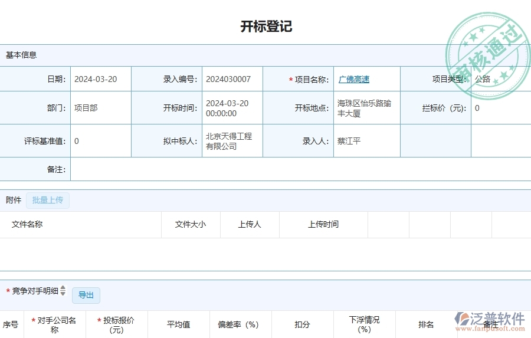Click the 扣分 column header
Screen dimensions: 531x338
pos(303,324)
